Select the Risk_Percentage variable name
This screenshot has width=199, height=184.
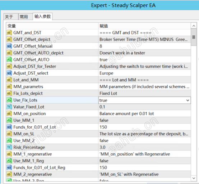tap(29, 147)
